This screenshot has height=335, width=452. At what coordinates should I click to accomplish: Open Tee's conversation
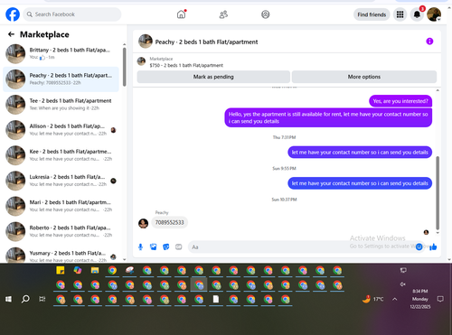click(x=61, y=104)
